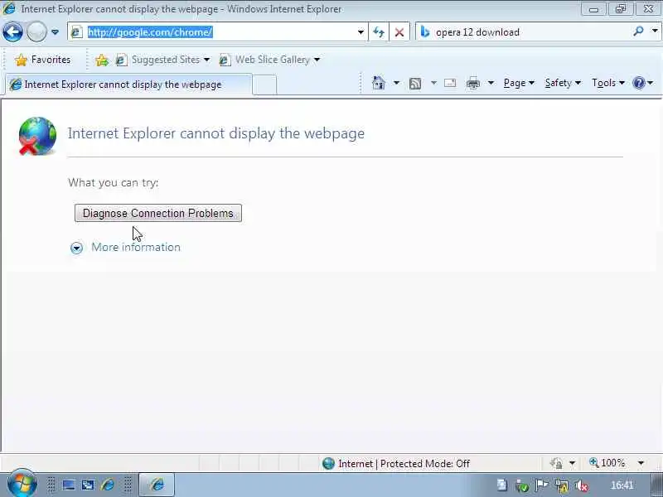Open the Web Slice Gallery link

269,60
